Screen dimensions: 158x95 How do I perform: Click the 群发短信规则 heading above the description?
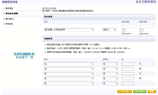click(49, 8)
